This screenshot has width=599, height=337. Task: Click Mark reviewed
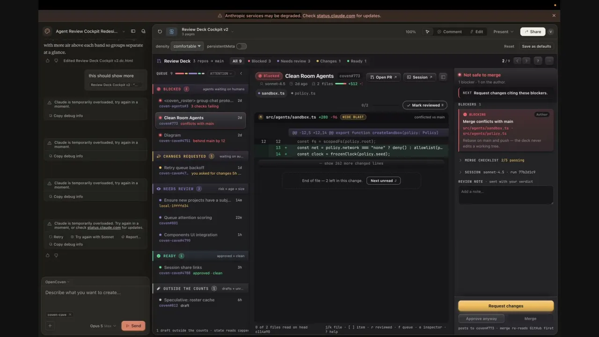pyautogui.click(x=425, y=105)
